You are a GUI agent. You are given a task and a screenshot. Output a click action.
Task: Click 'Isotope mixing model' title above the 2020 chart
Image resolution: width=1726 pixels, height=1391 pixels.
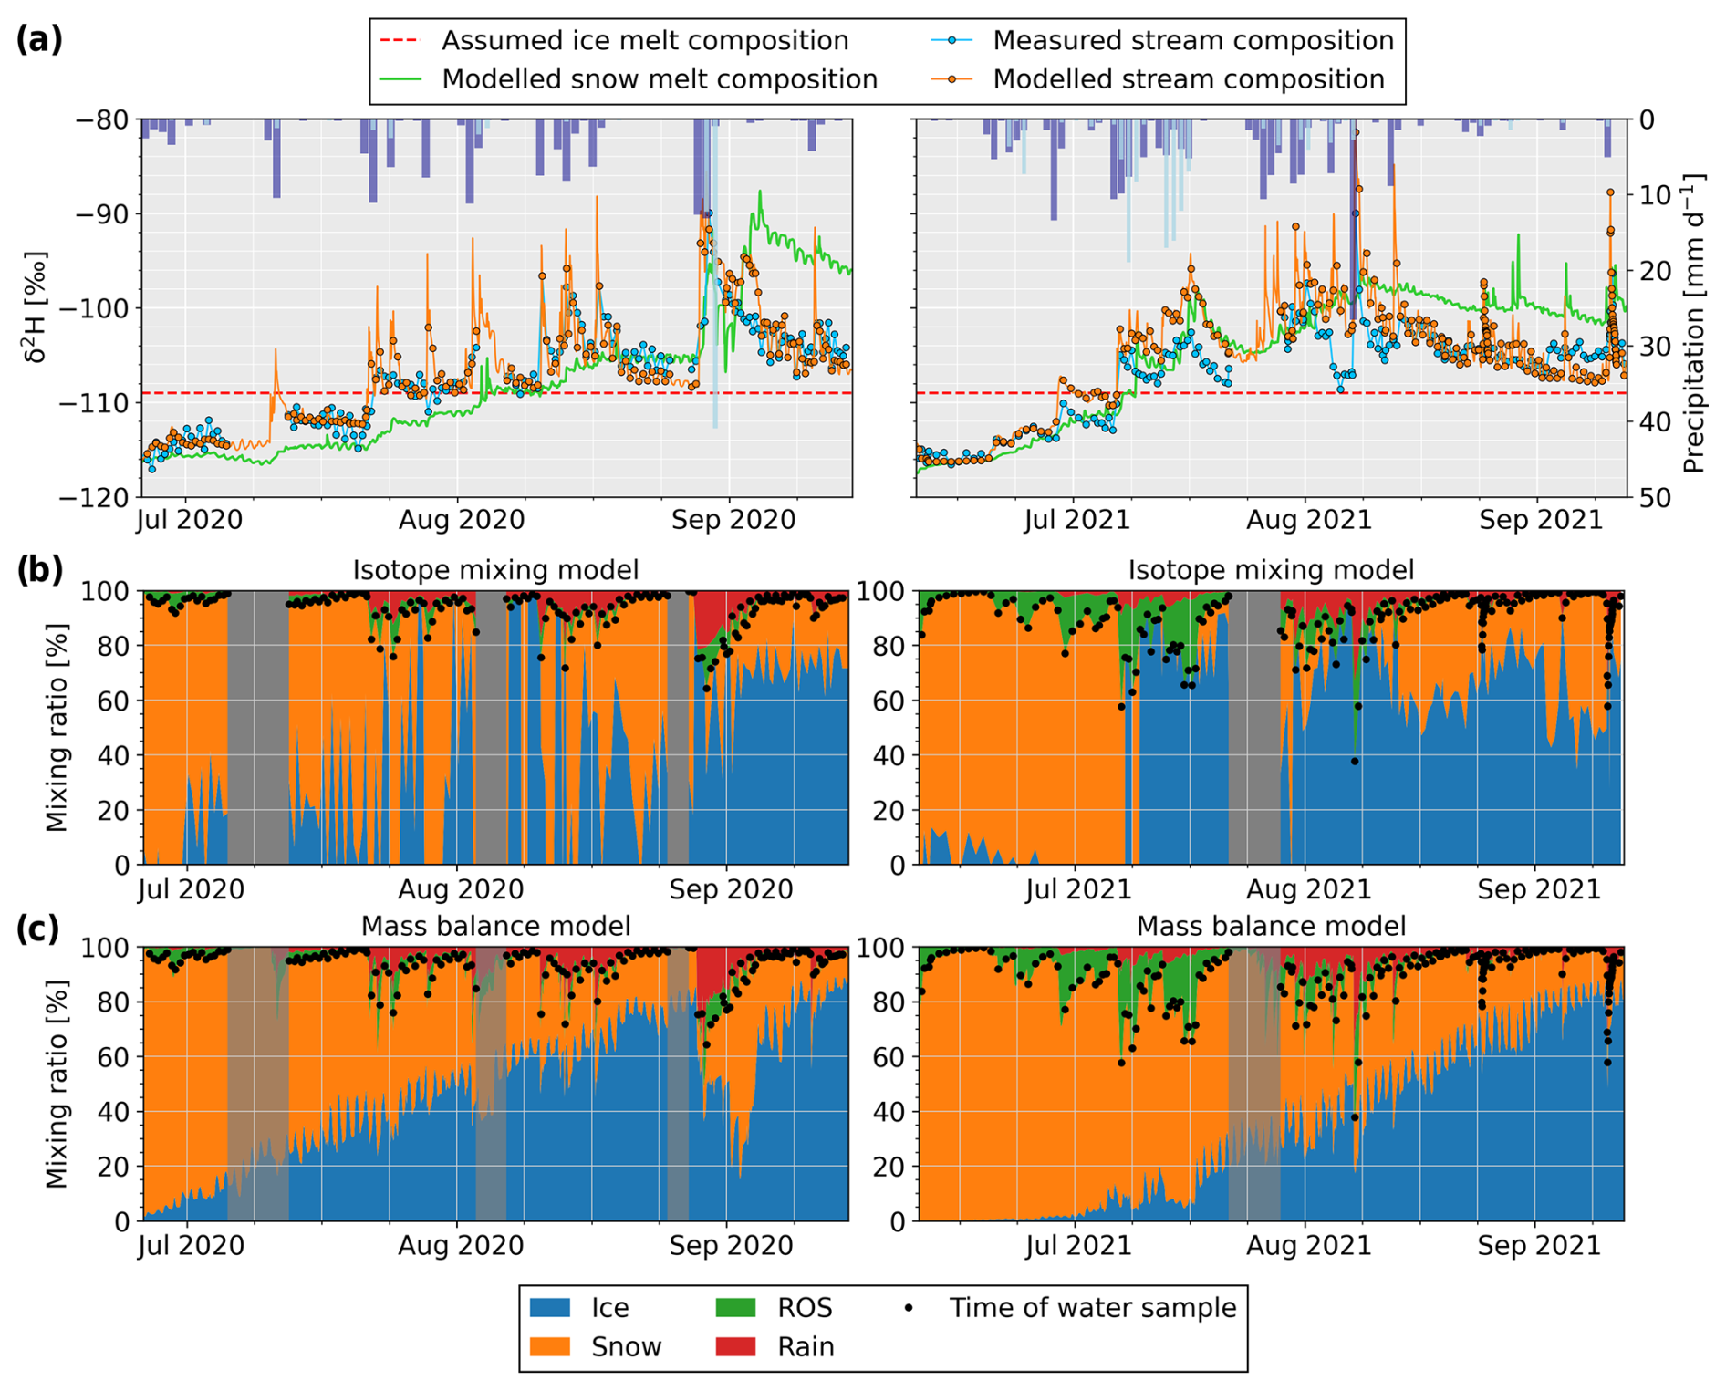(495, 570)
